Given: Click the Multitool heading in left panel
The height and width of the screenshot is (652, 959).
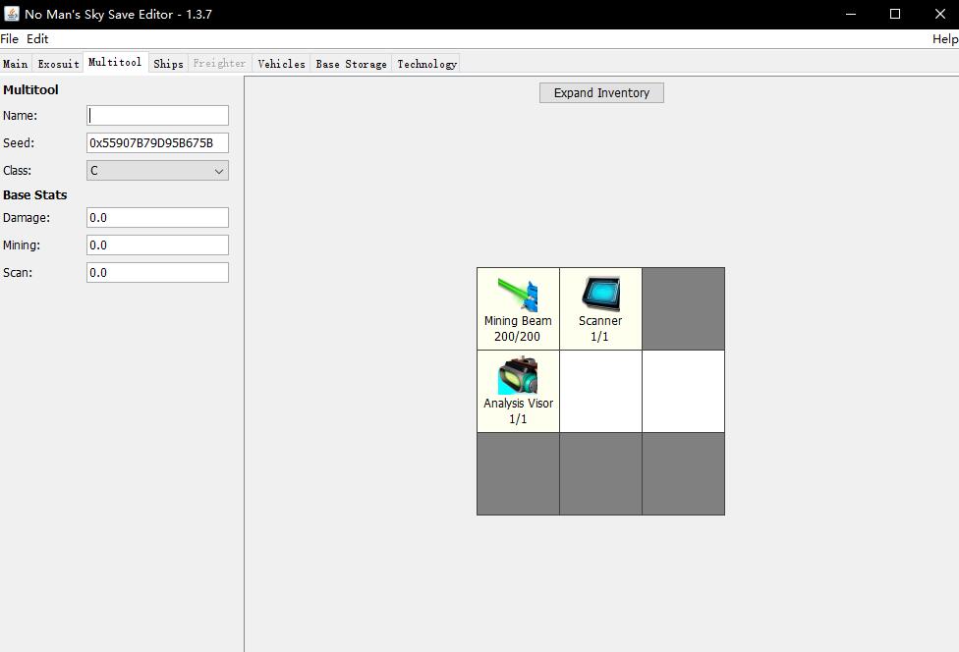Looking at the screenshot, I should tap(30, 89).
